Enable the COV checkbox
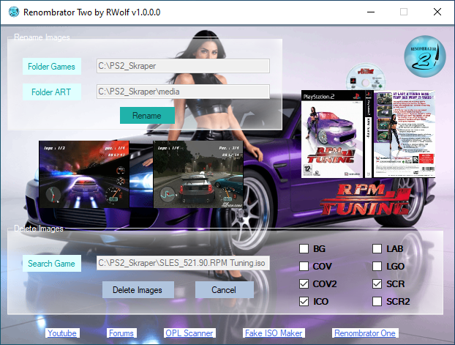Screen dimensions: 455x345 click(304, 266)
